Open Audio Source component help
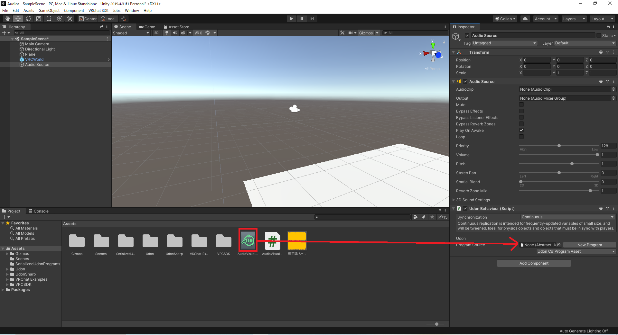 tap(601, 82)
